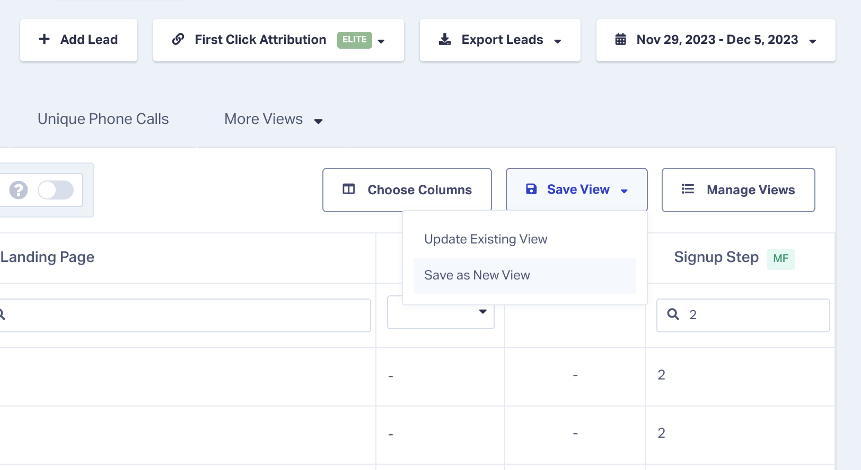The width and height of the screenshot is (861, 470).
Task: Switch to the Unique Phone Calls tab
Action: click(102, 119)
